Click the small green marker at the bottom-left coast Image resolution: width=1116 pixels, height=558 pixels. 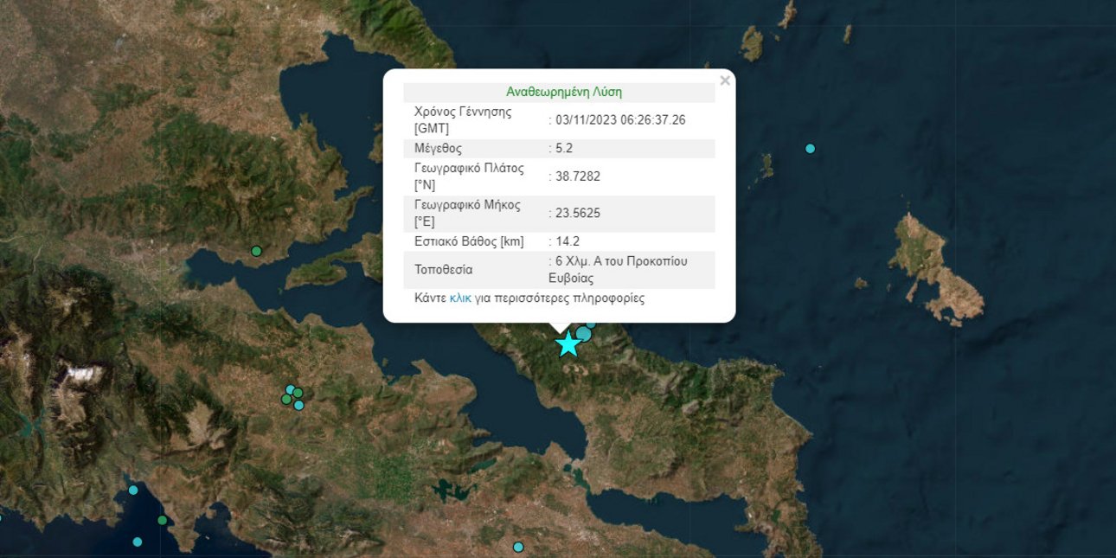(x=163, y=520)
